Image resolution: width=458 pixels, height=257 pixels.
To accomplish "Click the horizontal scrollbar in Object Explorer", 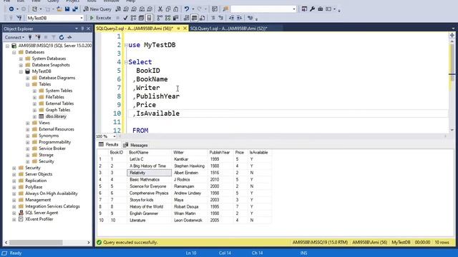I will [x=47, y=243].
